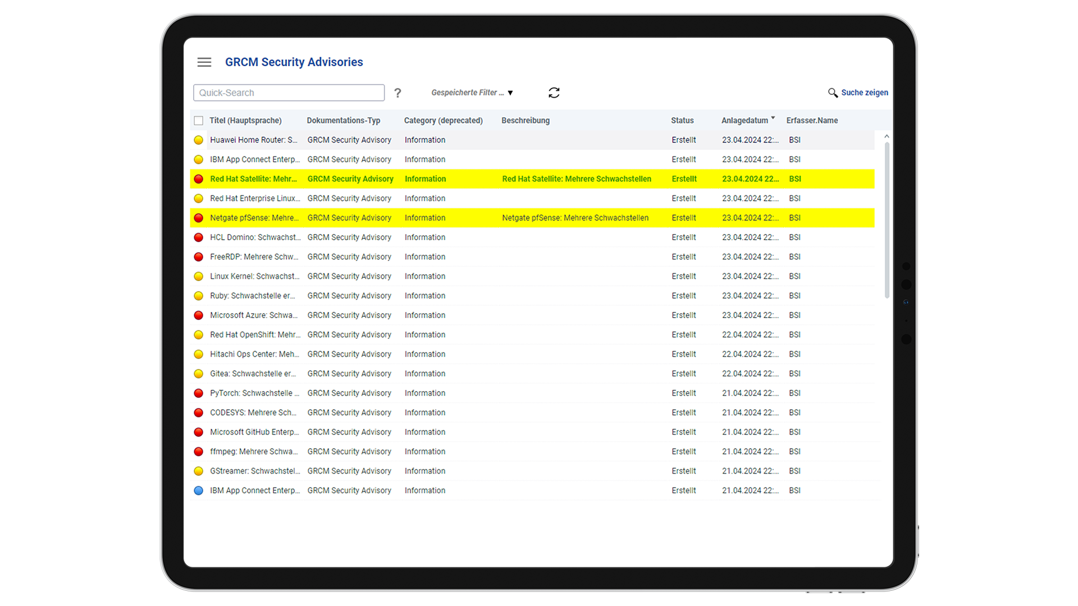This screenshot has height=606, width=1078.
Task: Click yellow status dot of GStreamer row
Action: click(198, 471)
